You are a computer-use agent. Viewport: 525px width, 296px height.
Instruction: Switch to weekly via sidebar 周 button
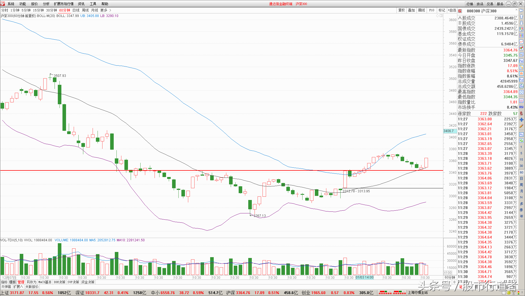[x=521, y=185]
